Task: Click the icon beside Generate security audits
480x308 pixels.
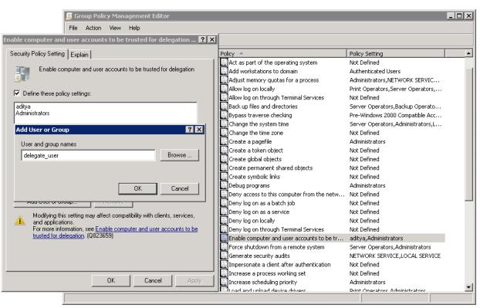Action: tap(224, 256)
